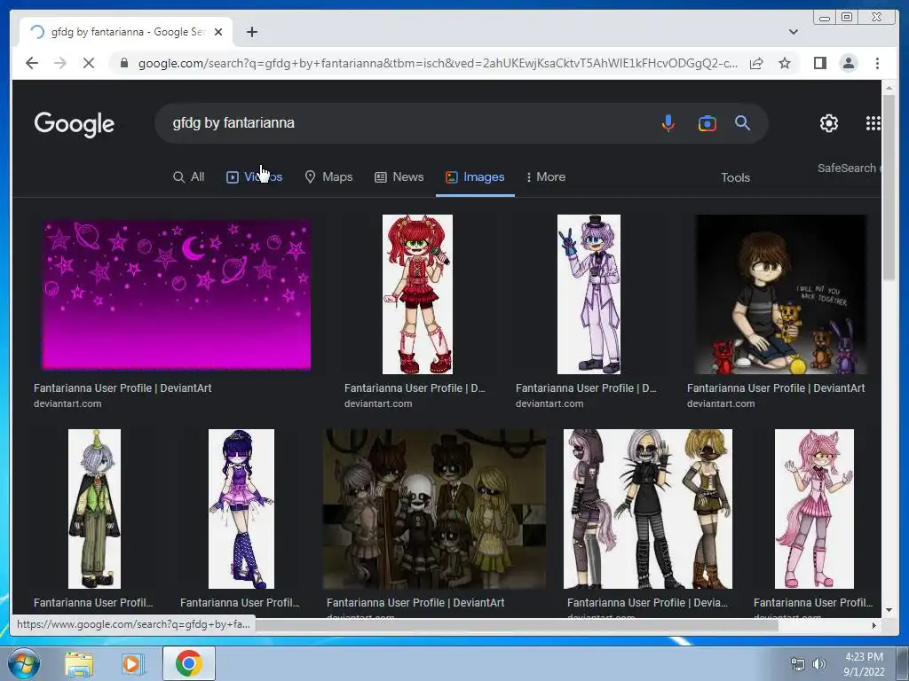
Task: Expand the More search options
Action: pos(545,176)
